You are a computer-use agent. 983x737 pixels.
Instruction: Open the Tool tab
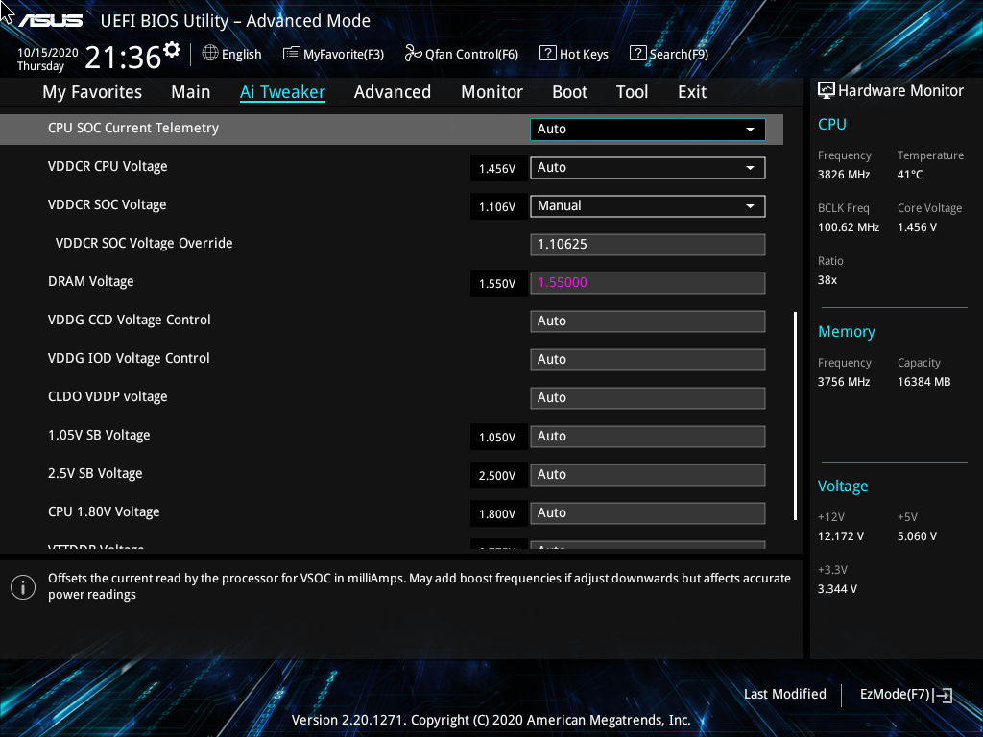tap(632, 92)
